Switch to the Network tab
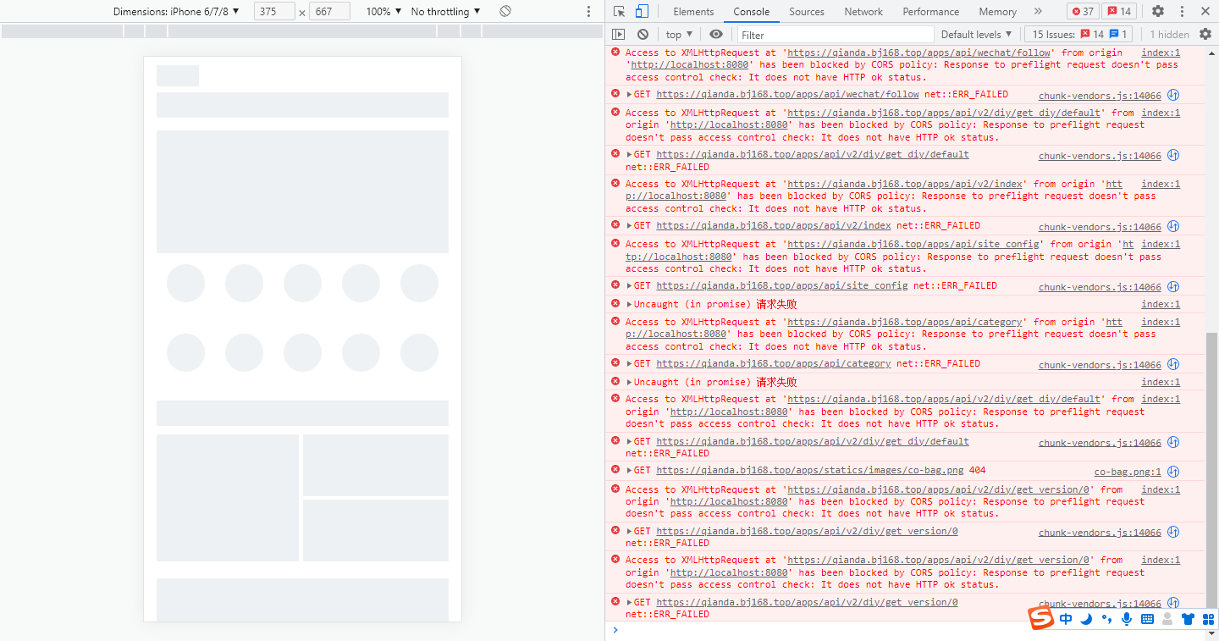The height and width of the screenshot is (641, 1219). pos(863,11)
